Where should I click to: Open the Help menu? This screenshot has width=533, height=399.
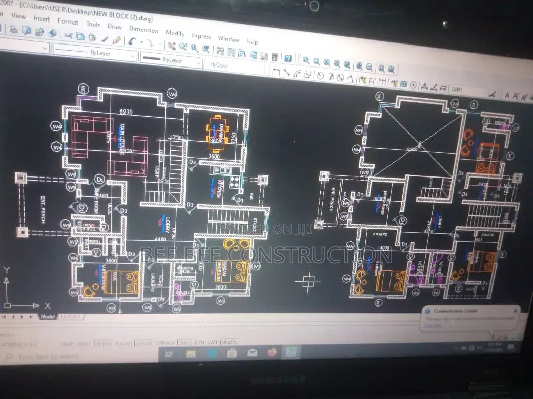(252, 42)
